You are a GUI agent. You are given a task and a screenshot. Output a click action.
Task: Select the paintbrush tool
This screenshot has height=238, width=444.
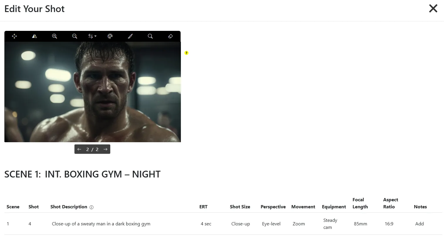pos(130,36)
